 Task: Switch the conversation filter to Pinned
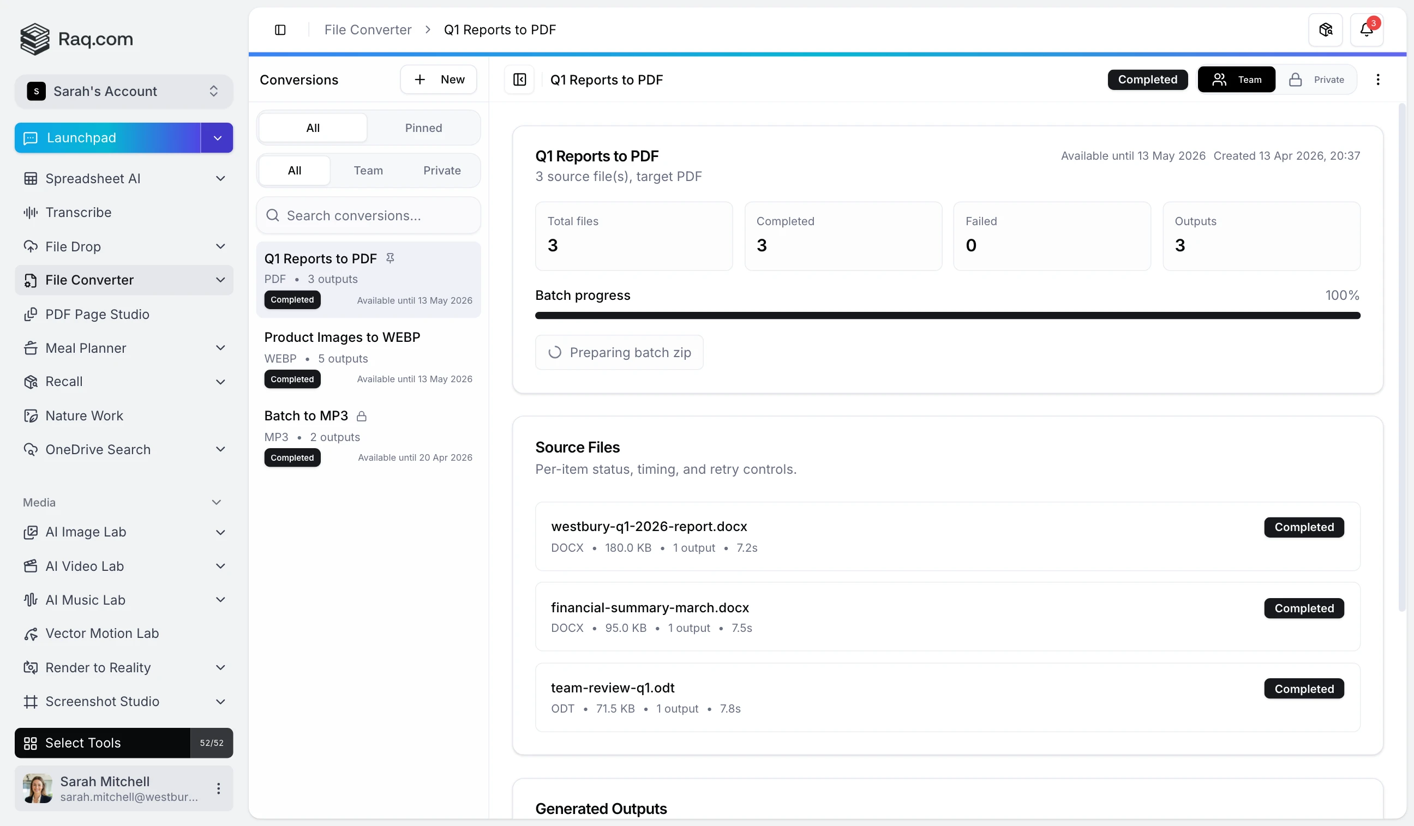click(x=424, y=127)
